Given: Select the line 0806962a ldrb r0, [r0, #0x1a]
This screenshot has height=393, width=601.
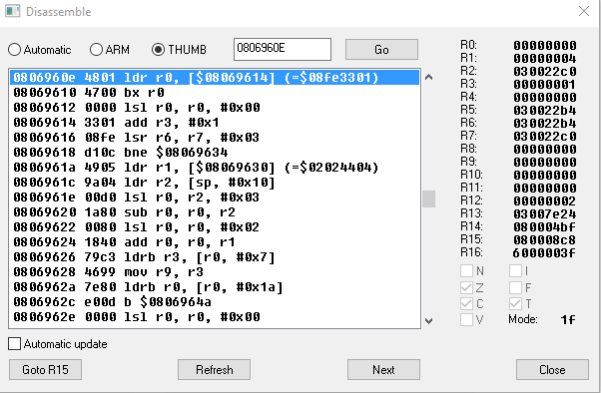Looking at the screenshot, I should (215, 286).
